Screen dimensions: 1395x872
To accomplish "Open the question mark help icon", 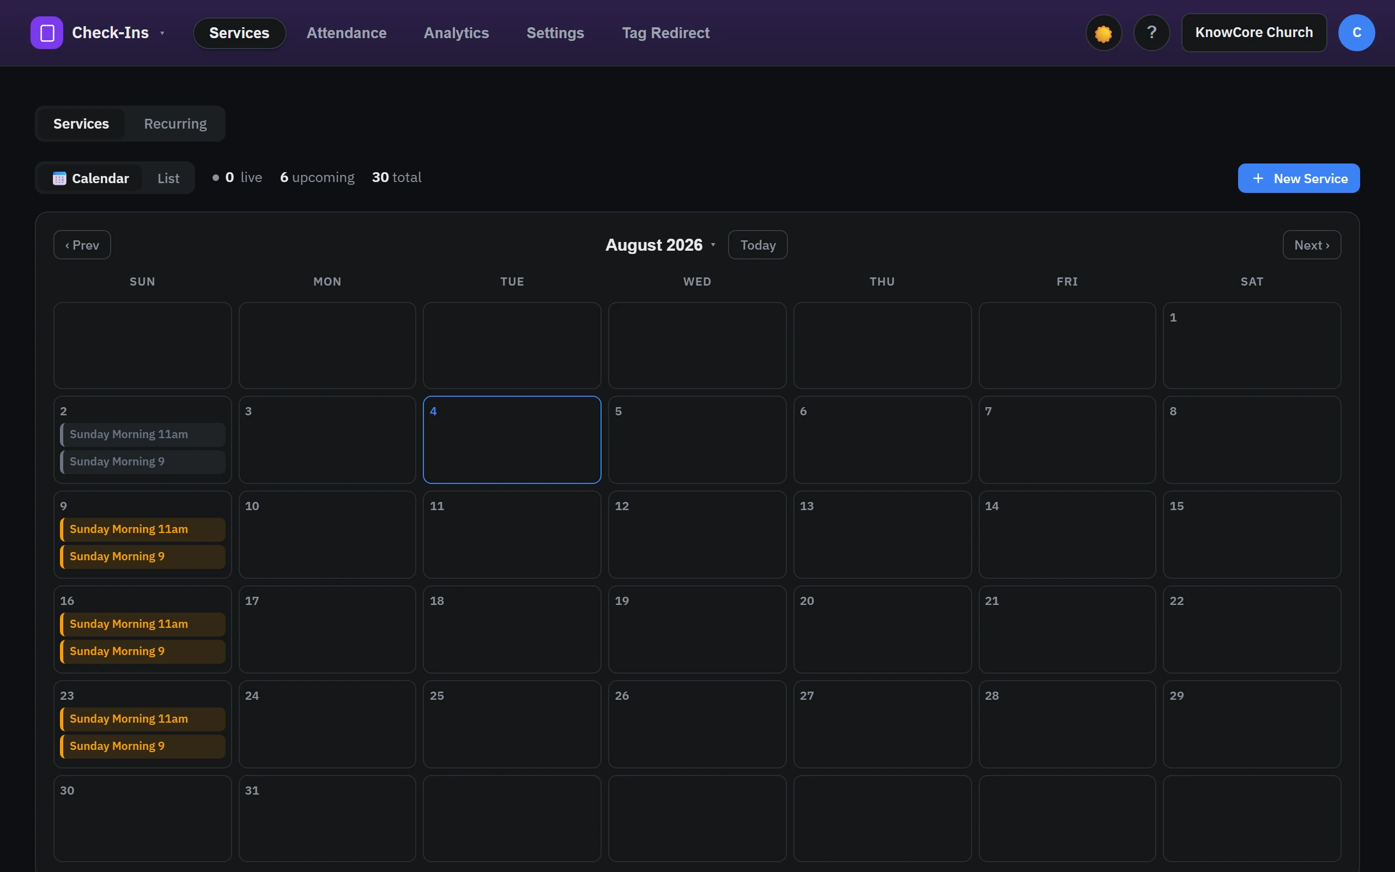I will tap(1151, 33).
